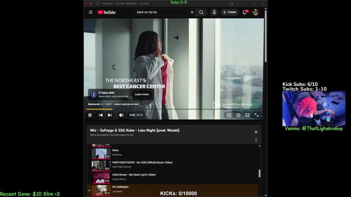Go to the YouTube home logo
Viewport: 351px width, 197px height.
[x=107, y=12]
